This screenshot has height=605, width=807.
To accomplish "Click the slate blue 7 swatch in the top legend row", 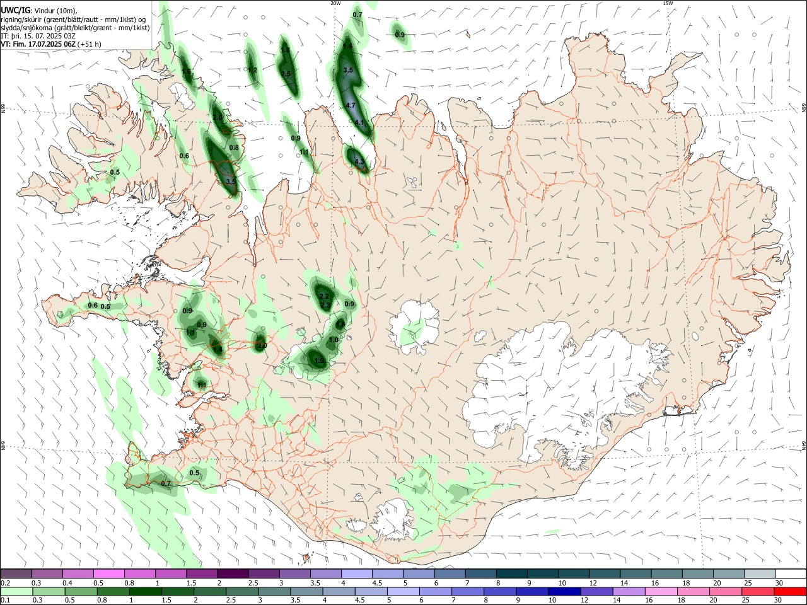I will [480, 573].
